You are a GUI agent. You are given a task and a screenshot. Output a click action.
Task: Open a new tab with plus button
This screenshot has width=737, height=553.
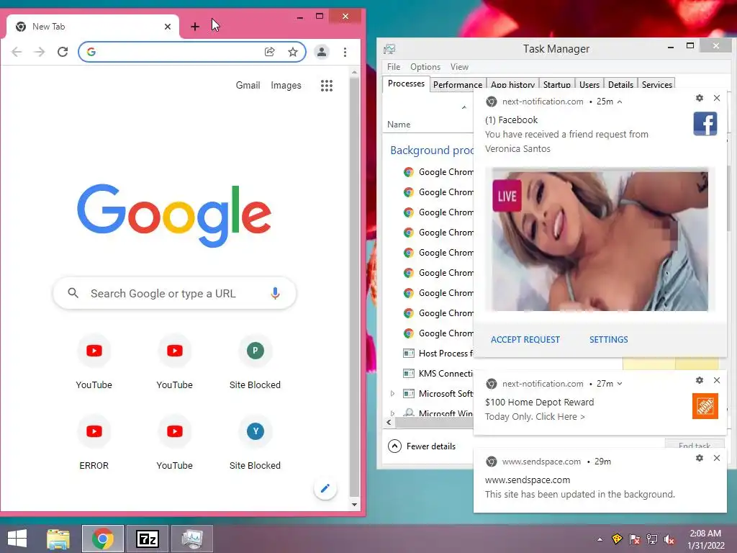[194, 27]
